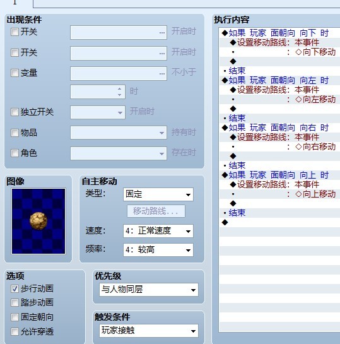Open the 类型 dropdown showing 固定
340x344 pixels.
pos(158,194)
